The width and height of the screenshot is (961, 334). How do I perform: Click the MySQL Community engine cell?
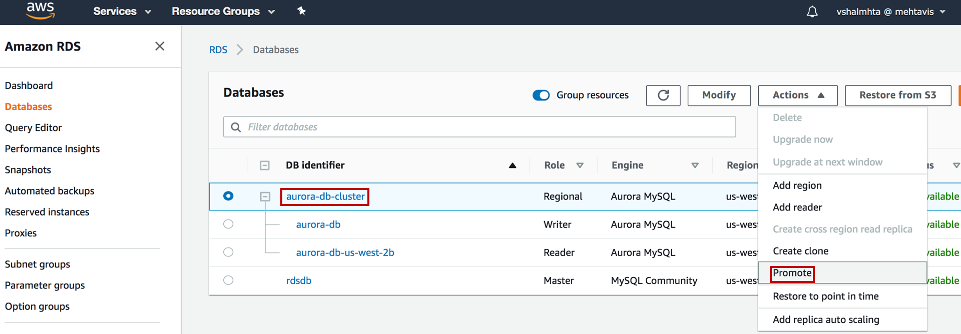click(x=654, y=280)
